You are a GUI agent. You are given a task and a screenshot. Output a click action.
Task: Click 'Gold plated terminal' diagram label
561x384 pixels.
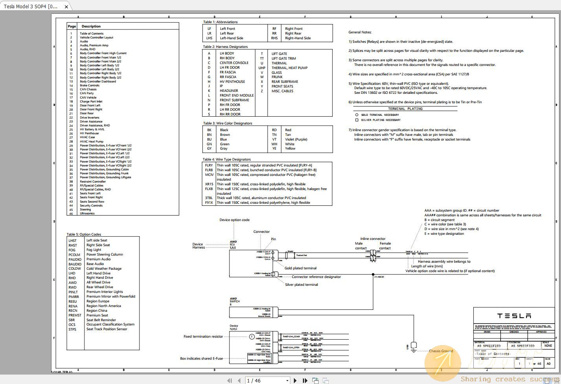[301, 268]
